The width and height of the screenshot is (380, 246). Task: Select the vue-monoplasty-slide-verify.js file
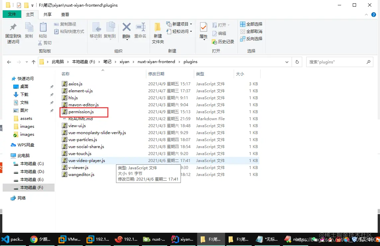[x=97, y=133]
